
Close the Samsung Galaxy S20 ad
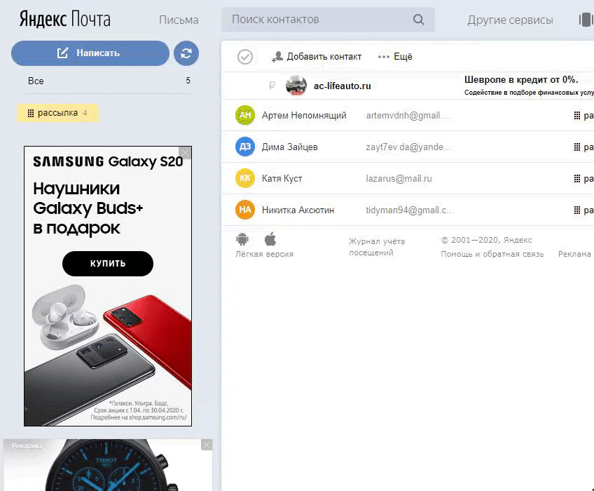185,153
